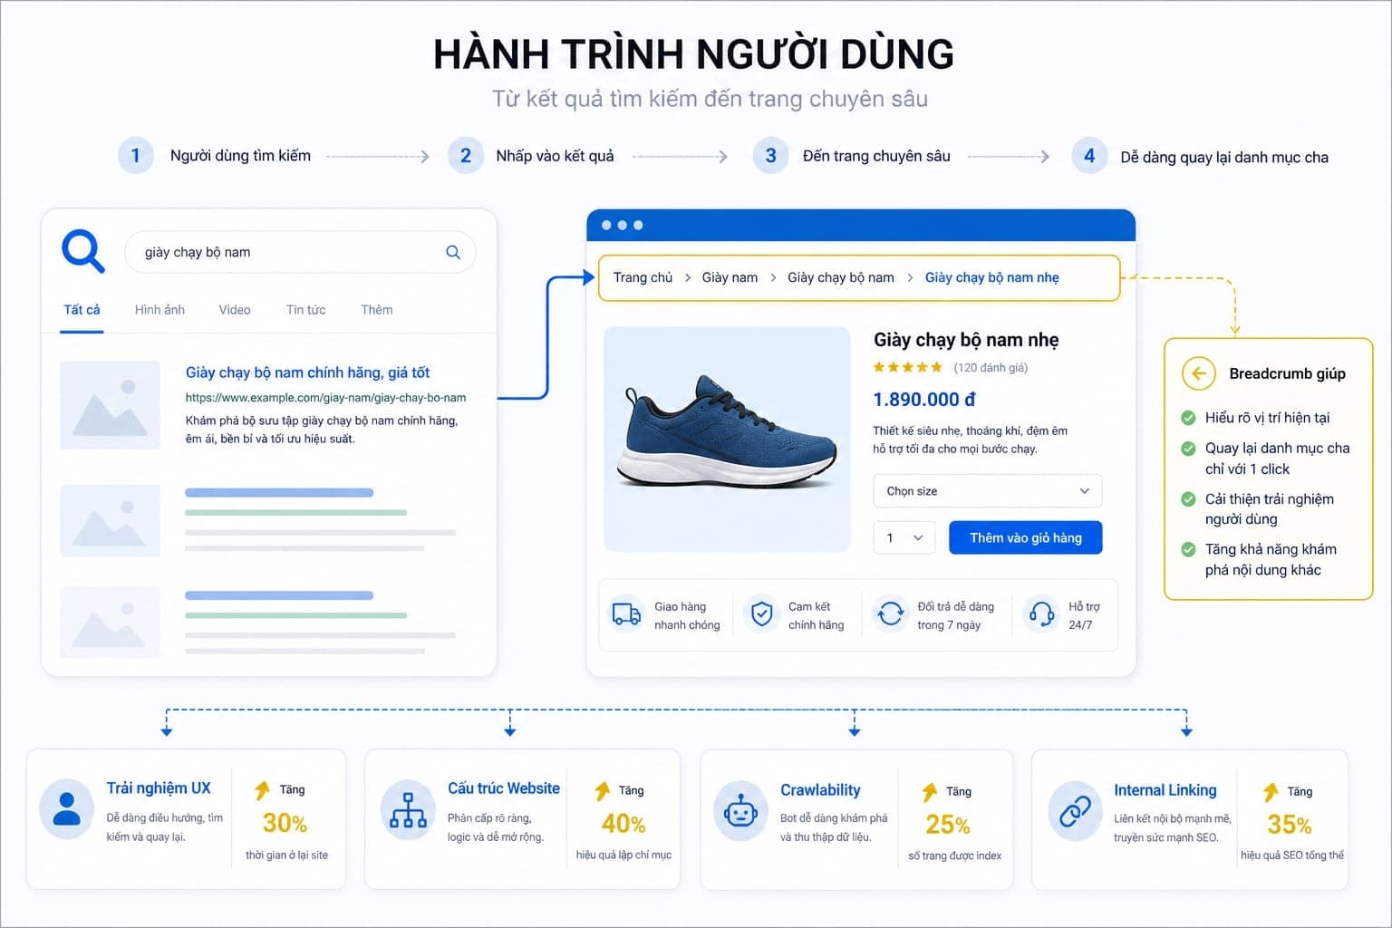Click the Crawlability heading
Screen dimensions: 1392x928
(820, 790)
